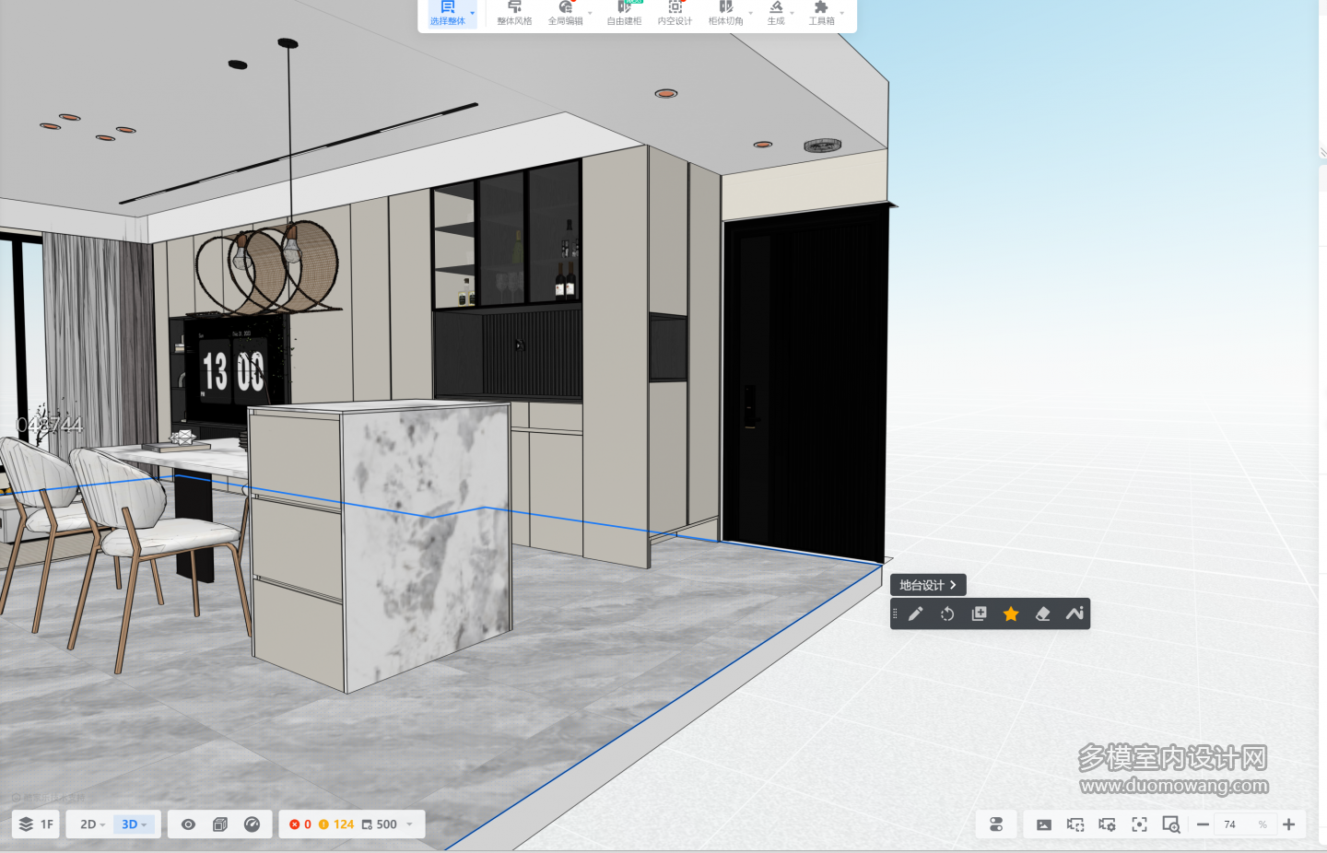
Task: Open the 工具箱 toolbox
Action: coord(821,14)
